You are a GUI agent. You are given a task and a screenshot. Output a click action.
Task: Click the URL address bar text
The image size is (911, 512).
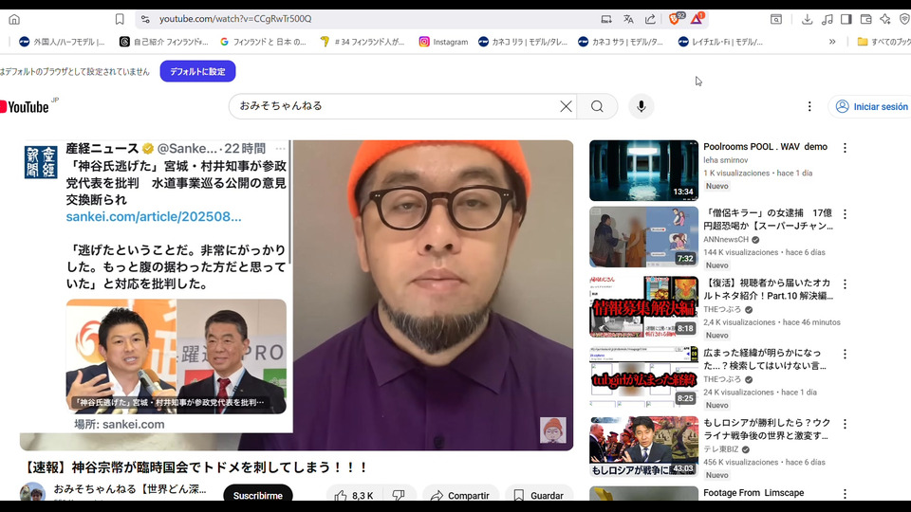click(235, 19)
